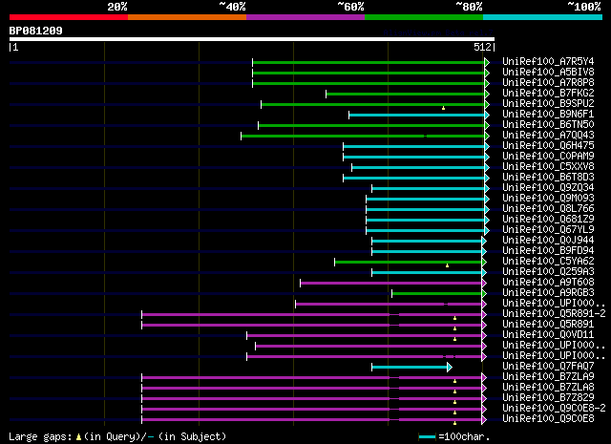
Task: Select the UniRef100_B6T8D3 label
Action: 548,178
